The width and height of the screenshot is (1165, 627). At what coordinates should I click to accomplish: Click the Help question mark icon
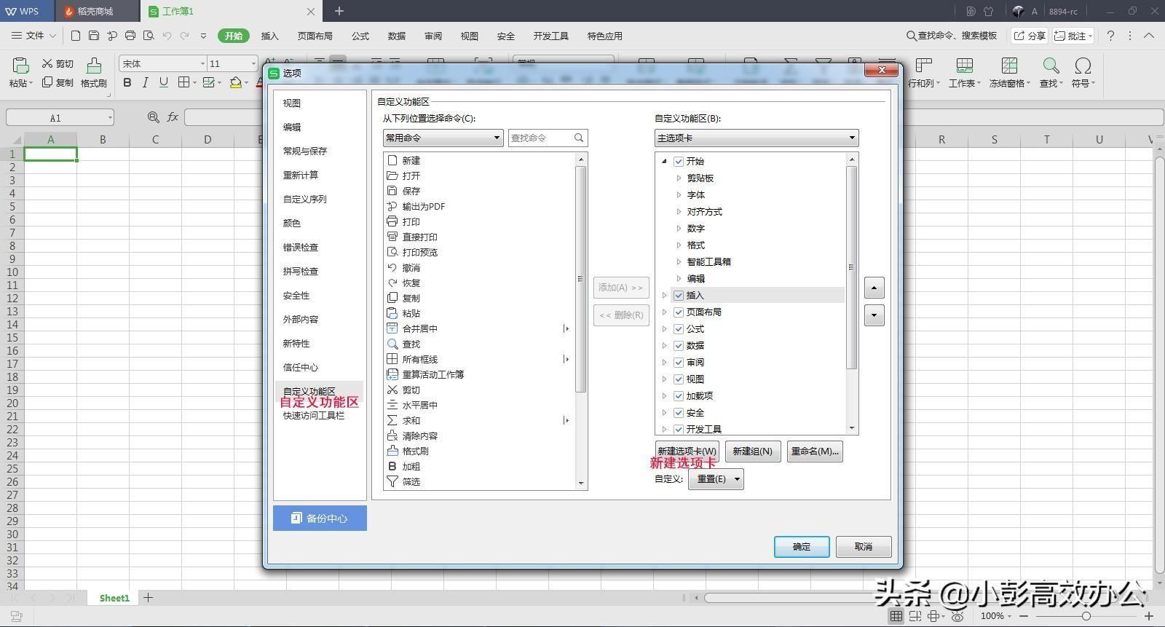(x=1110, y=36)
